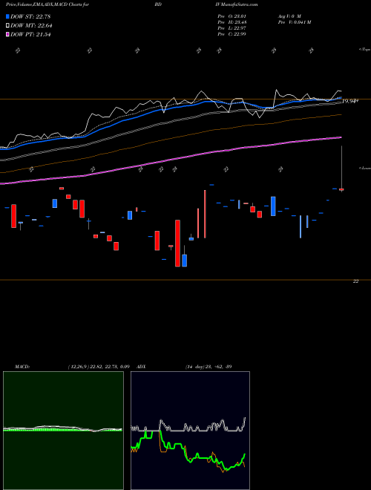Click the MunafaSutra.com text in header

241,4
